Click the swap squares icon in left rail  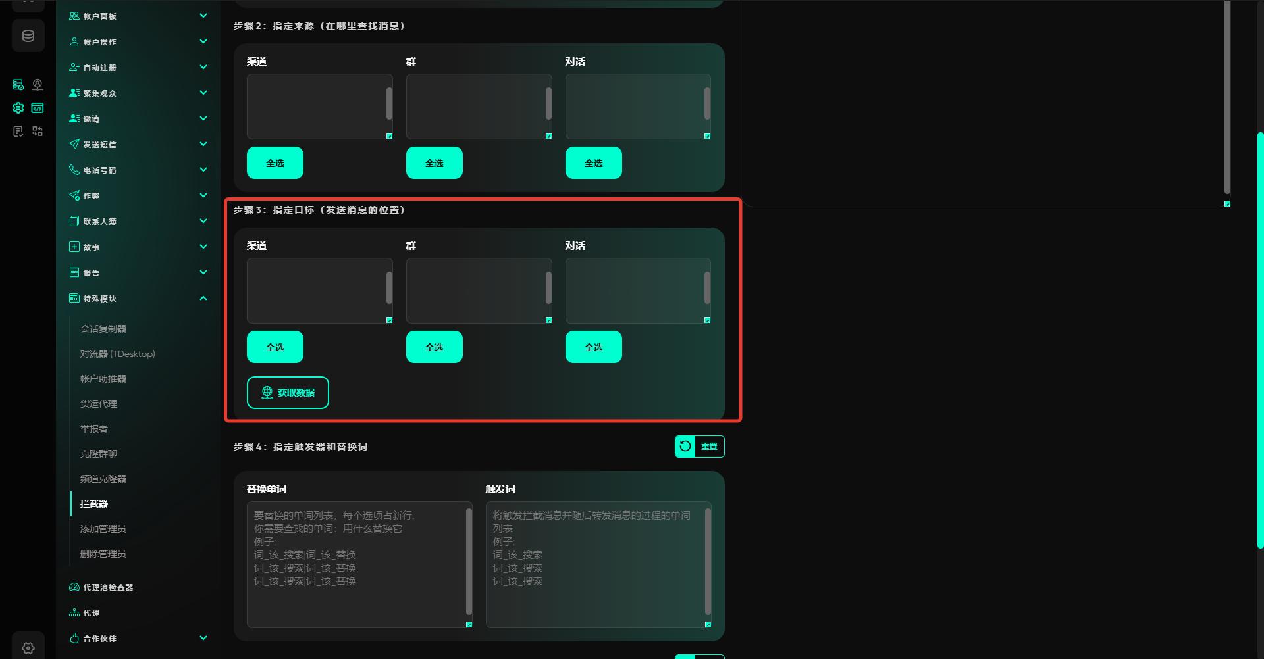pyautogui.click(x=38, y=132)
